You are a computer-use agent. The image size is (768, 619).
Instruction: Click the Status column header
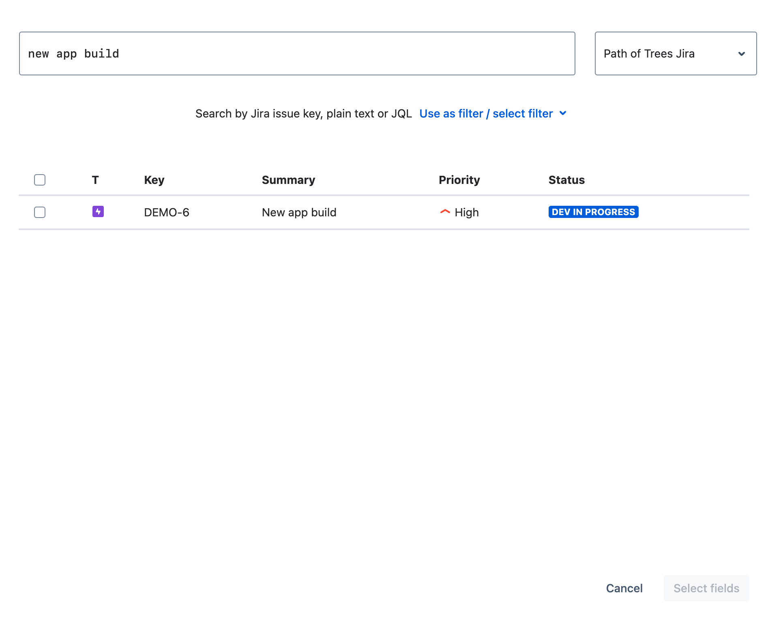(566, 179)
